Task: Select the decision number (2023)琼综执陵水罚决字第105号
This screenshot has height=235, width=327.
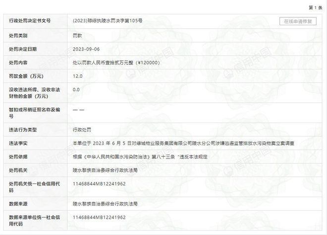Action: click(108, 21)
